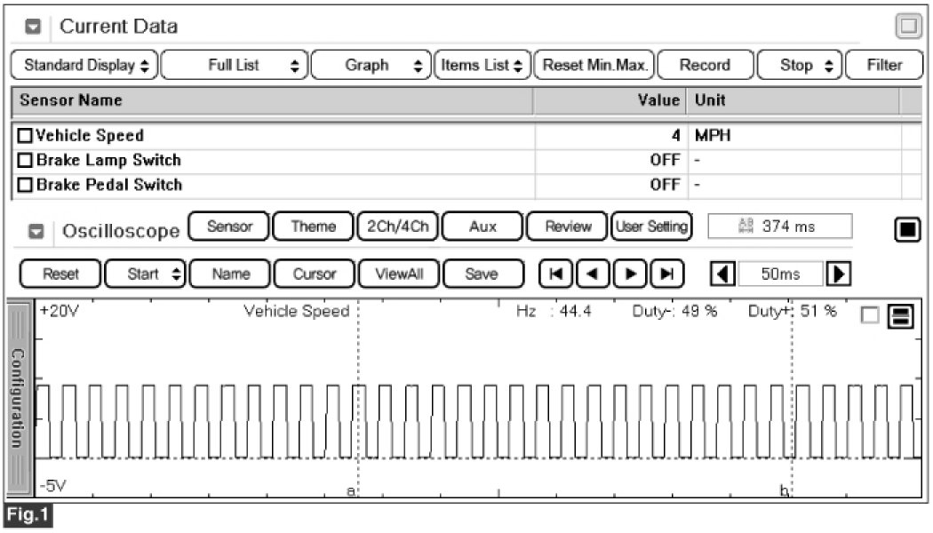Jump to first frame of waveform

(x=554, y=274)
